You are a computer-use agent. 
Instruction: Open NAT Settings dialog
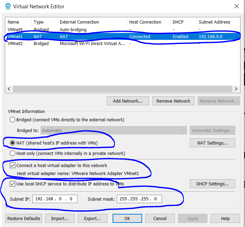(212, 143)
